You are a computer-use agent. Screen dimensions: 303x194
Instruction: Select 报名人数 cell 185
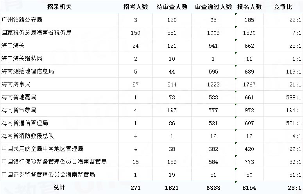pyautogui.click(x=249, y=20)
